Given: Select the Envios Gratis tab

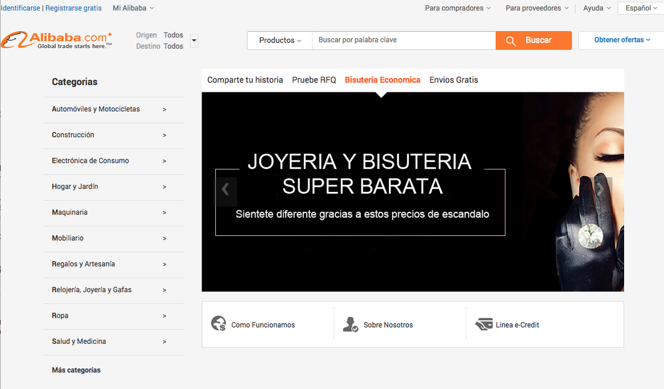Looking at the screenshot, I should (x=453, y=80).
